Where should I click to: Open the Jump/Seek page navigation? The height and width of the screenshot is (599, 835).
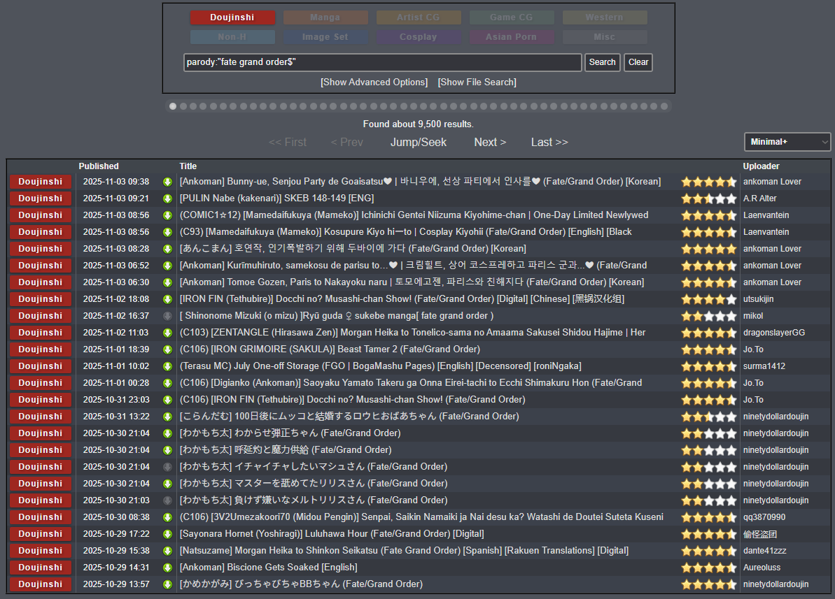tap(419, 143)
